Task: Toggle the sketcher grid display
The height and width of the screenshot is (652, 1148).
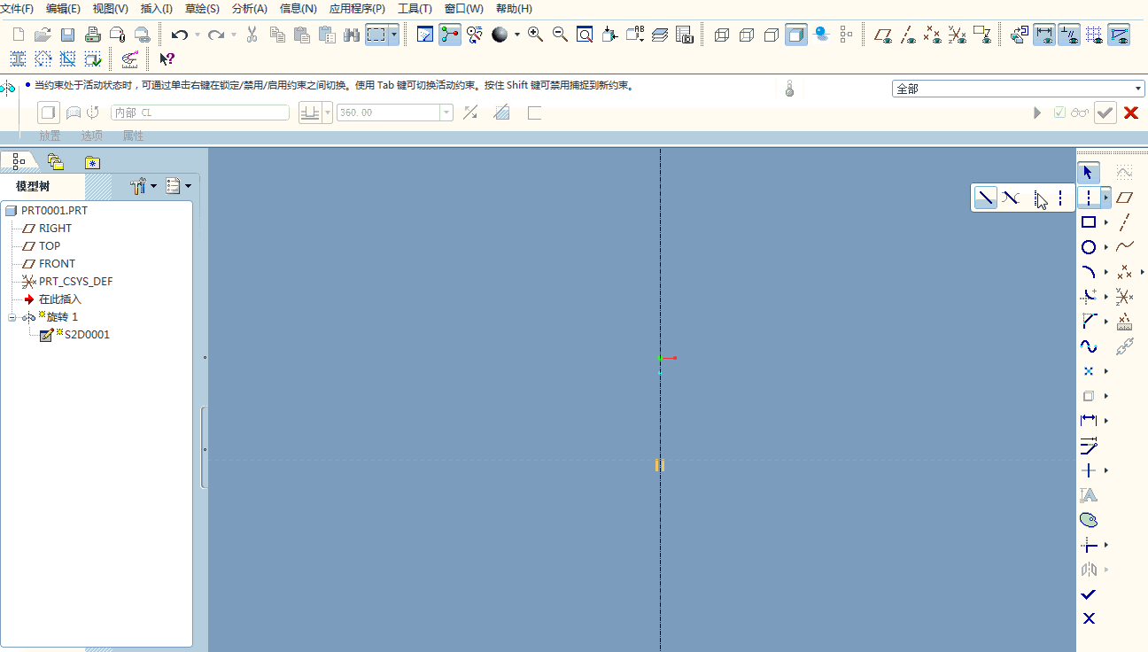Action: tap(1094, 35)
